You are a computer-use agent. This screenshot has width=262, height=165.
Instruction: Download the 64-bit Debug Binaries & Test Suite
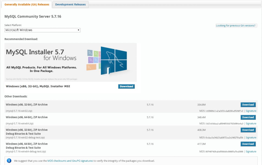[248, 144]
